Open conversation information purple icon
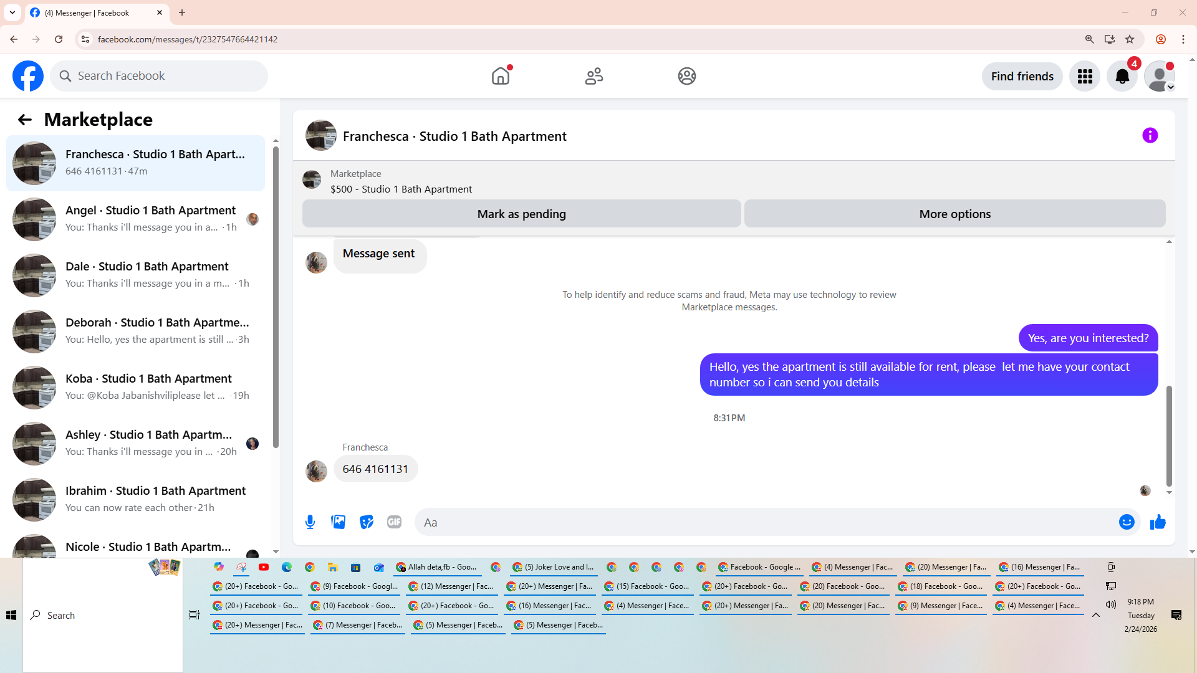Screen dimensions: 1197x673 pos(1150,135)
